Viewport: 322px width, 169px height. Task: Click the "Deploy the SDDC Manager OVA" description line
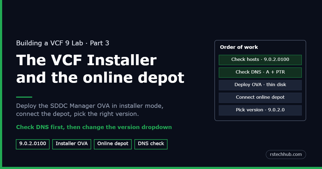coord(90,106)
